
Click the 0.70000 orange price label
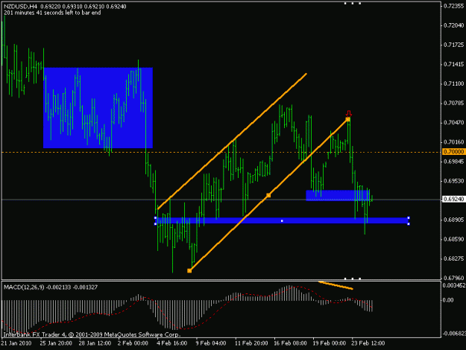click(x=454, y=152)
